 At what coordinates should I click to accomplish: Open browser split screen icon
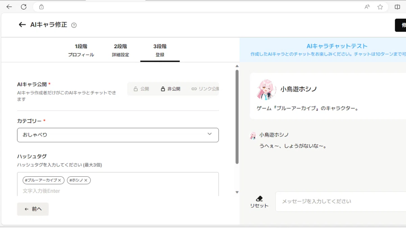click(x=397, y=7)
